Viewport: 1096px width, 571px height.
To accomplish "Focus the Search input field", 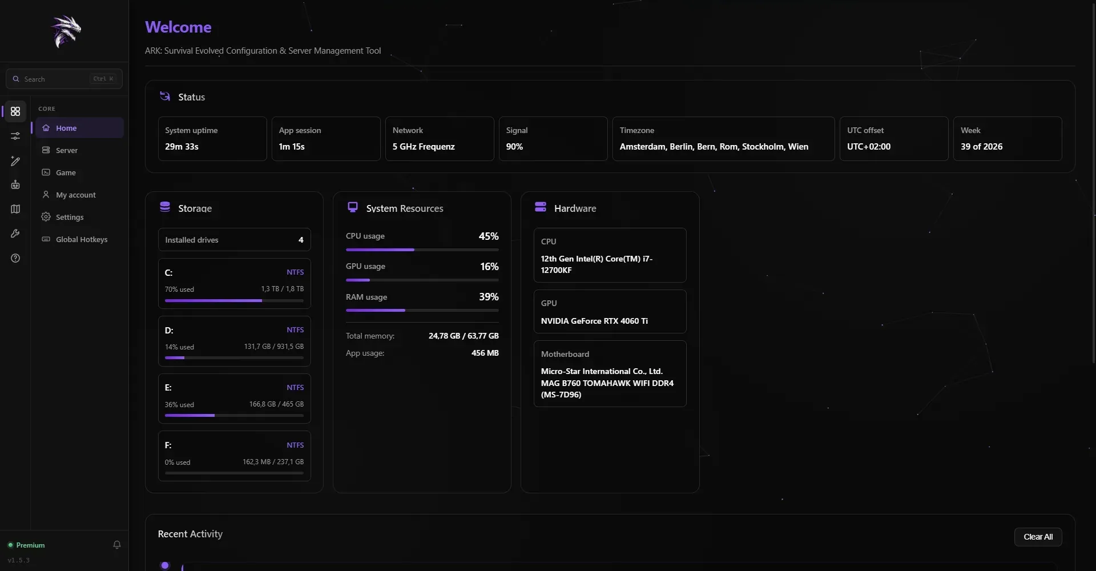I will tap(64, 79).
